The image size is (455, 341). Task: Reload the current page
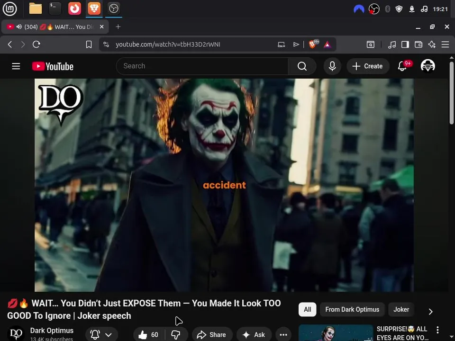(36, 45)
